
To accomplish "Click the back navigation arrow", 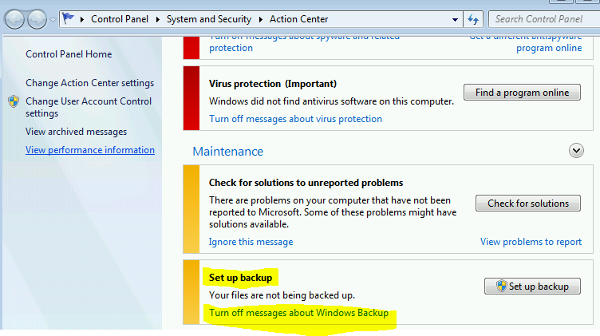I will [15, 18].
